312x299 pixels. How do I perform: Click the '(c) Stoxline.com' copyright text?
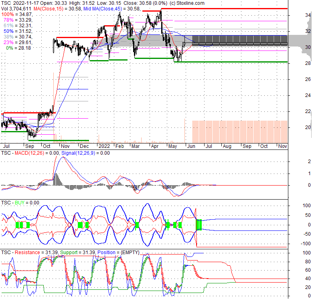[x=187, y=3]
